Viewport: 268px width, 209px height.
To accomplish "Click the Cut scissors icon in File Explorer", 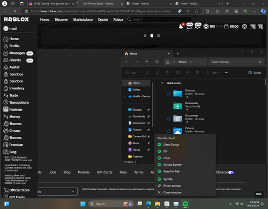I will (147, 73).
